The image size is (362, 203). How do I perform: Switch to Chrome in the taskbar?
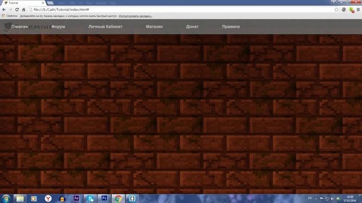click(118, 198)
